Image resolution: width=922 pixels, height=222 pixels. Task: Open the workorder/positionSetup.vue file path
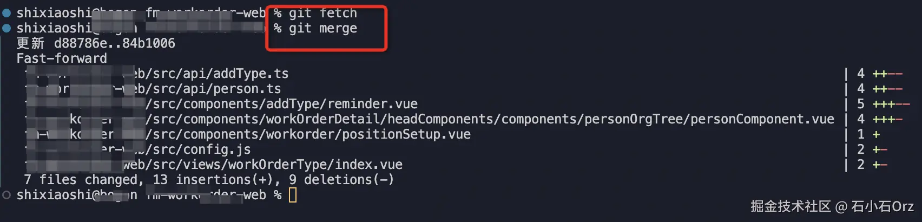click(308, 134)
